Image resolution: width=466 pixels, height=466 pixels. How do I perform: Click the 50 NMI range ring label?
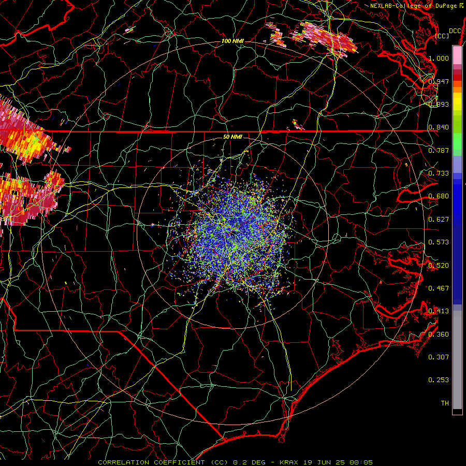click(x=232, y=137)
